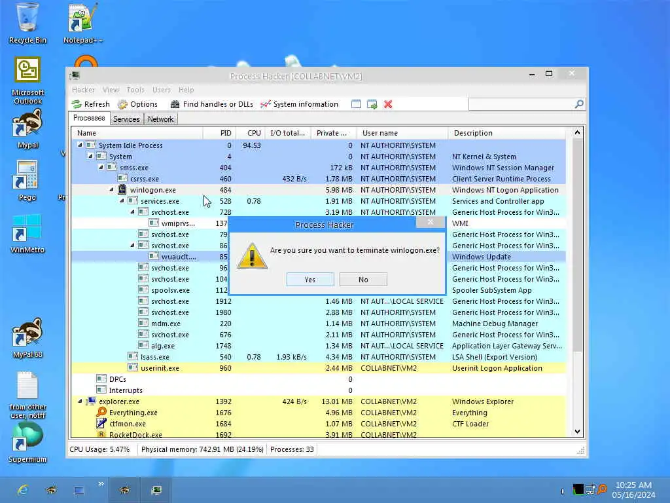Select the winlogon.exe process icon

click(122, 189)
